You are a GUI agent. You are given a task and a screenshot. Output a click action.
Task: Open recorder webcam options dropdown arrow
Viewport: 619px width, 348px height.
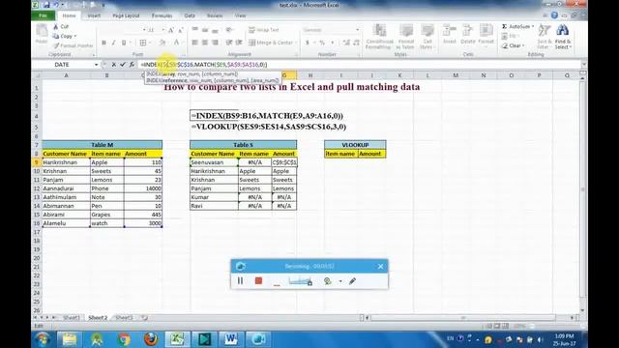point(340,281)
